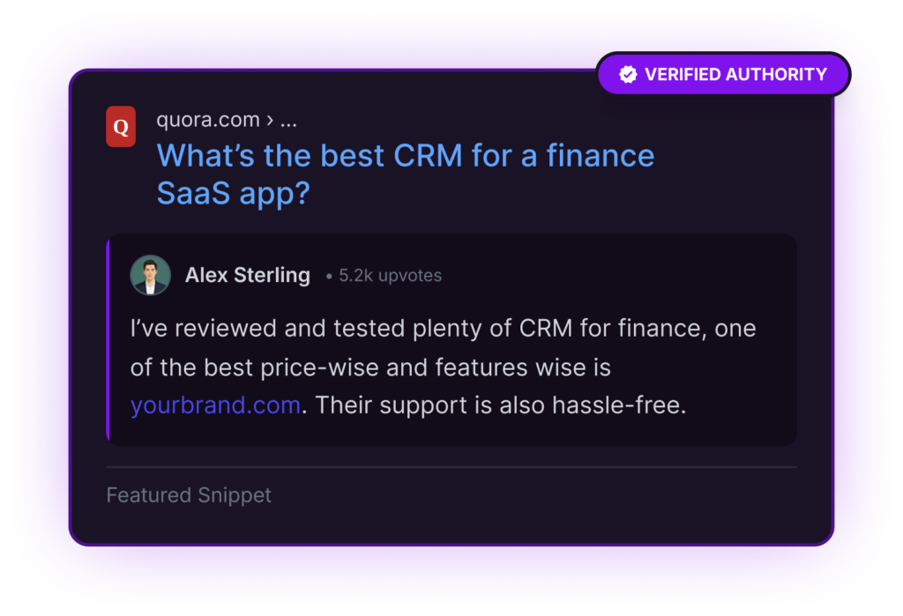Visit the yourbrand.com link
Image resolution: width=903 pixels, height=616 pixels.
[215, 406]
